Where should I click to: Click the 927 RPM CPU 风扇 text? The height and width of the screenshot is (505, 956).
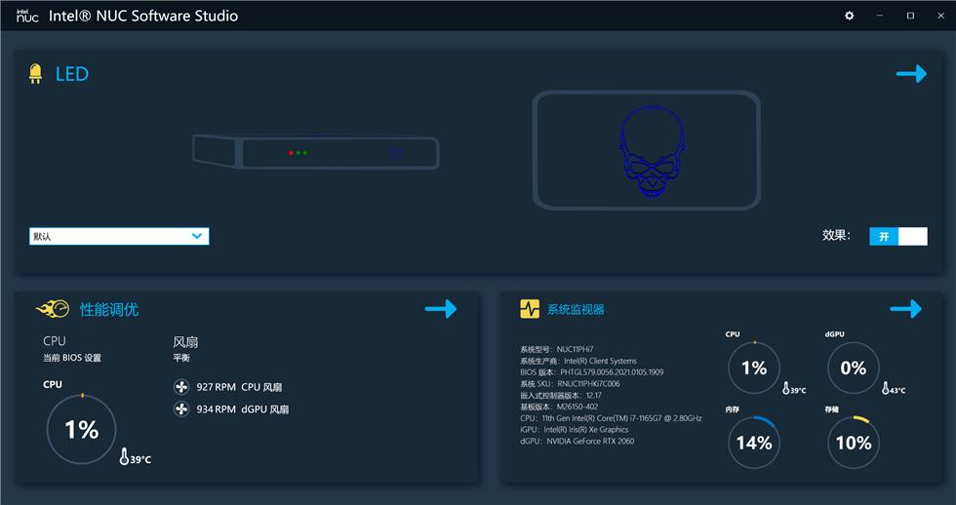239,387
